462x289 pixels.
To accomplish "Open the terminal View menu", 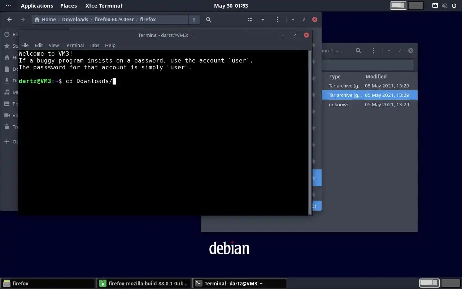I will tap(54, 45).
